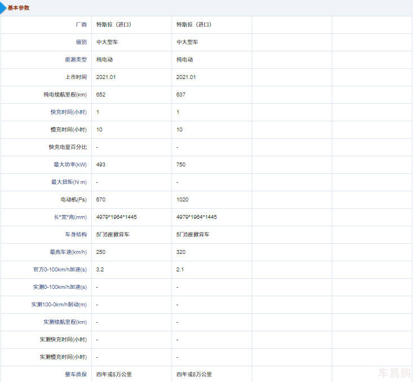Click the 上市时间 row label
Screen dimensions: 413x382
click(76, 77)
